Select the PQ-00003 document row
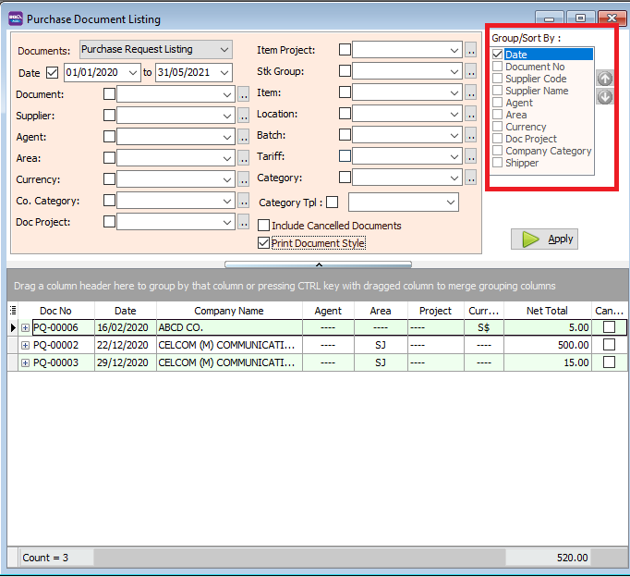The height and width of the screenshot is (577, 630). [63, 362]
